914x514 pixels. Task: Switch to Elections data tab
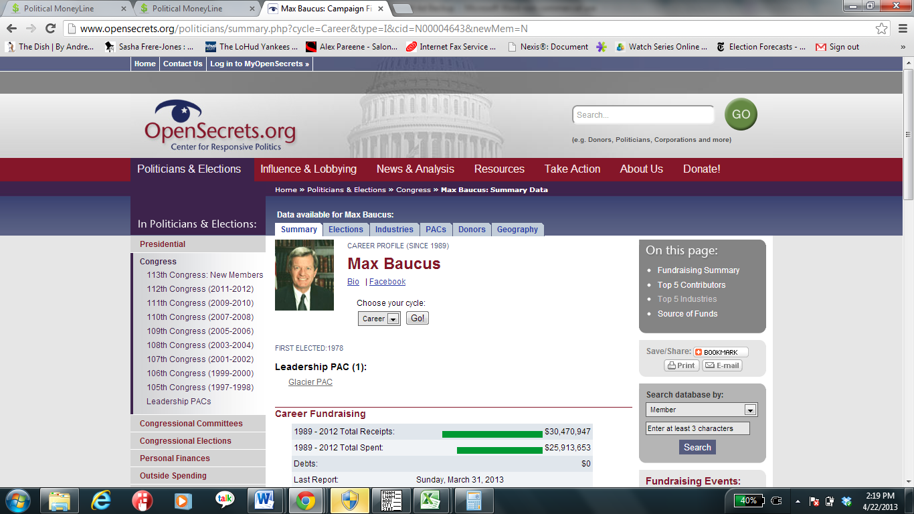[x=346, y=230]
